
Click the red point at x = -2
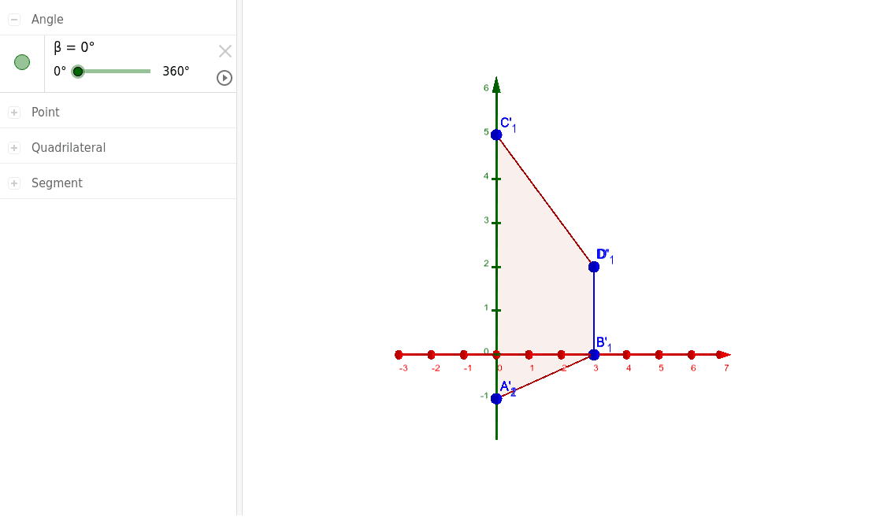coord(431,355)
